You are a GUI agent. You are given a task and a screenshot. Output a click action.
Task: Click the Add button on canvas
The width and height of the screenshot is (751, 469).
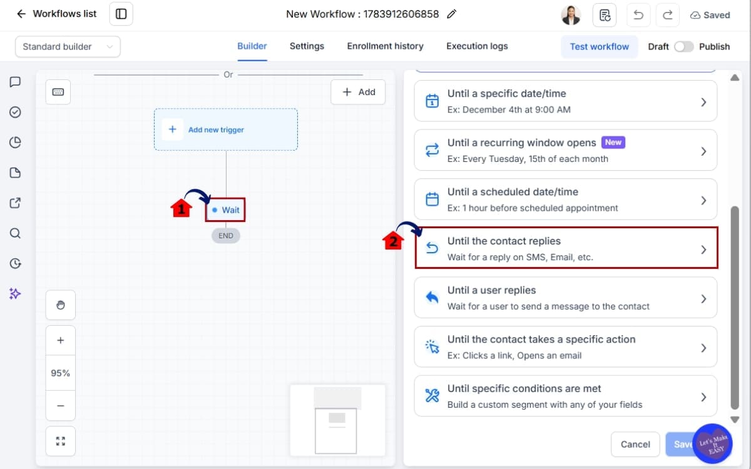pos(358,92)
